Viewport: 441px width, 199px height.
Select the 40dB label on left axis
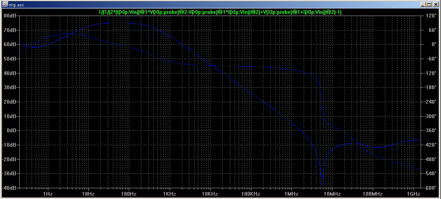(x=11, y=73)
